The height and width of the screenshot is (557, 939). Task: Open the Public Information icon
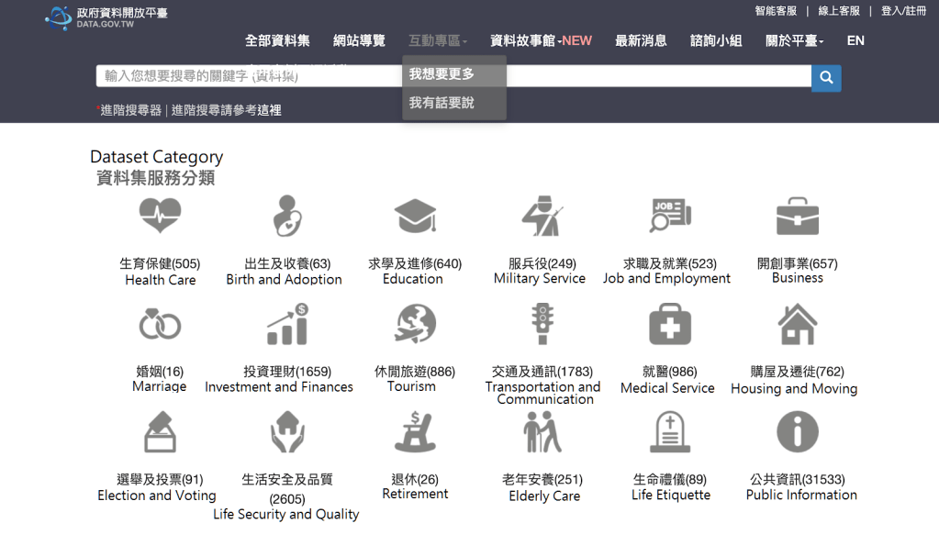point(797,432)
